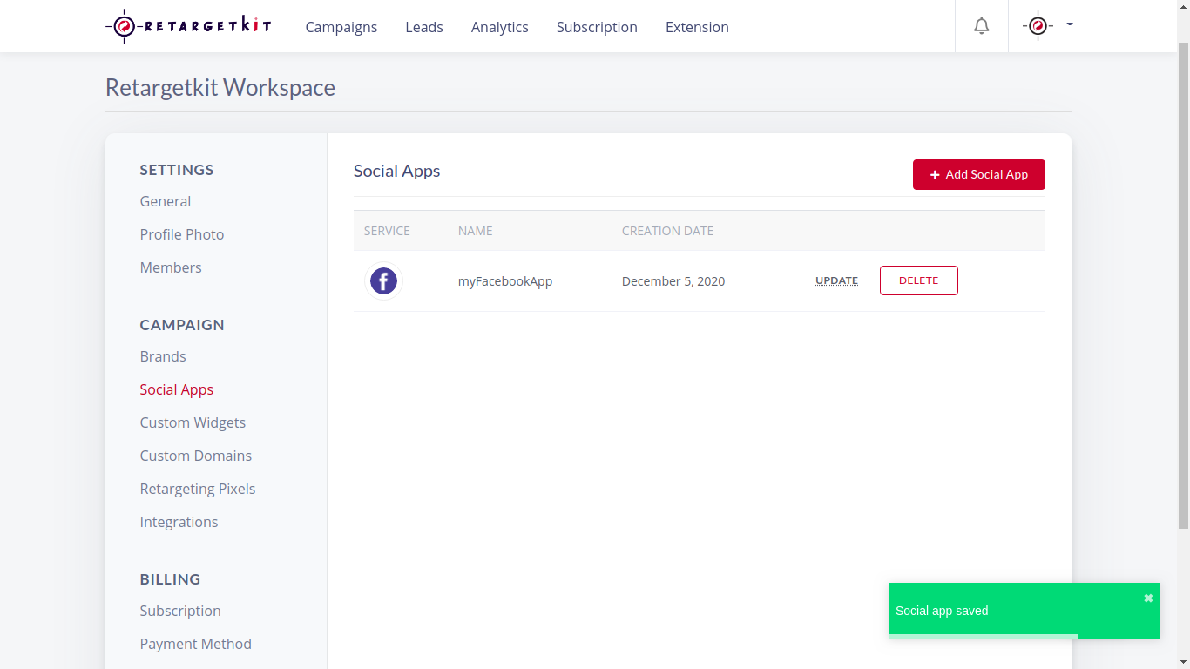Go to Retargeting Pixels settings
Screen dimensions: 1190x669
point(198,489)
